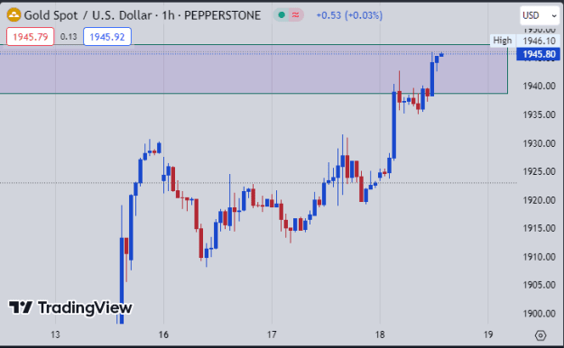Click the +0.53 (+0.03%) change value

[349, 15]
